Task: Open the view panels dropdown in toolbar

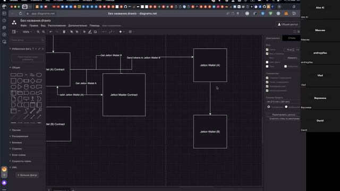Action: (15, 32)
